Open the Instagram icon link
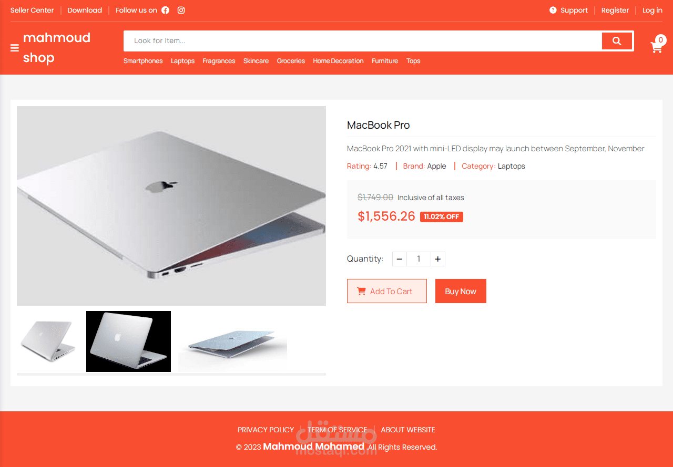673x467 pixels. pos(181,10)
